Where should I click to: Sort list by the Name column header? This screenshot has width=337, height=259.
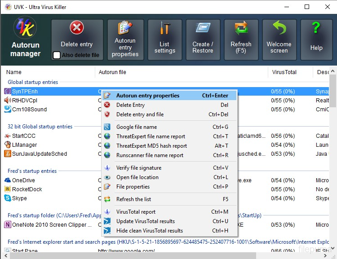coord(14,72)
